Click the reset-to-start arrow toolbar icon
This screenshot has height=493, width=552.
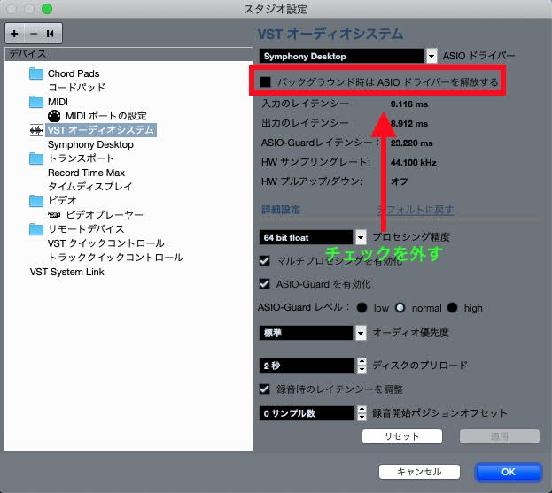[x=51, y=34]
